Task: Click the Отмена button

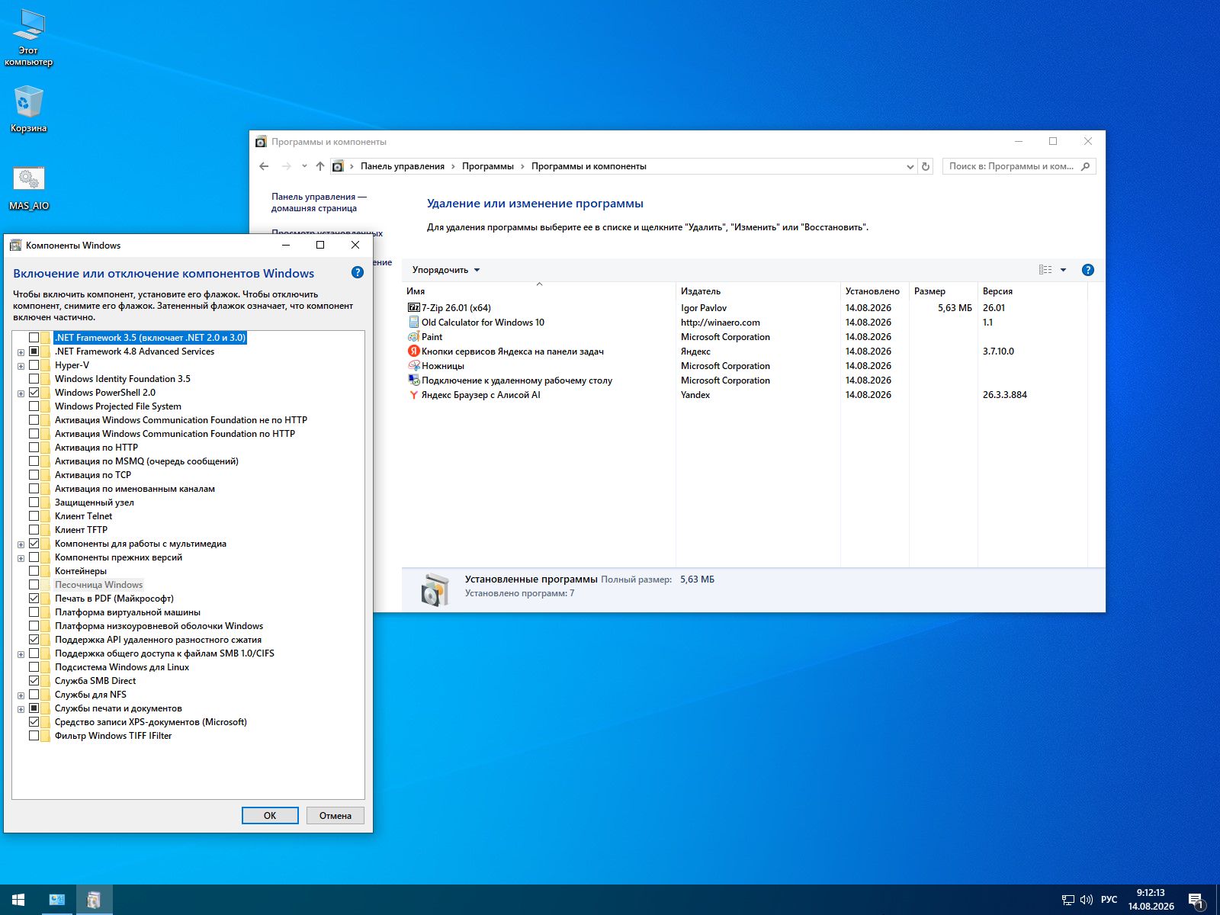Action: click(335, 815)
